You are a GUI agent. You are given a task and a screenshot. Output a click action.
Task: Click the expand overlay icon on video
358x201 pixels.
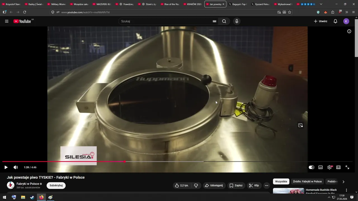tap(300, 125)
